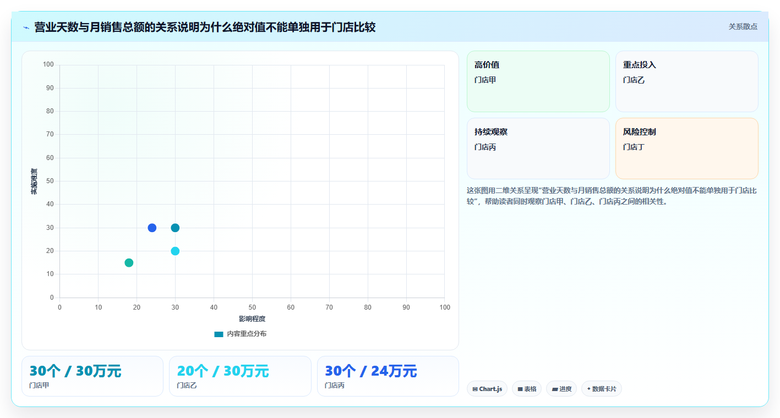Click the 关系散点 tag in the header
Viewport: 780px width, 418px height.
(743, 26)
